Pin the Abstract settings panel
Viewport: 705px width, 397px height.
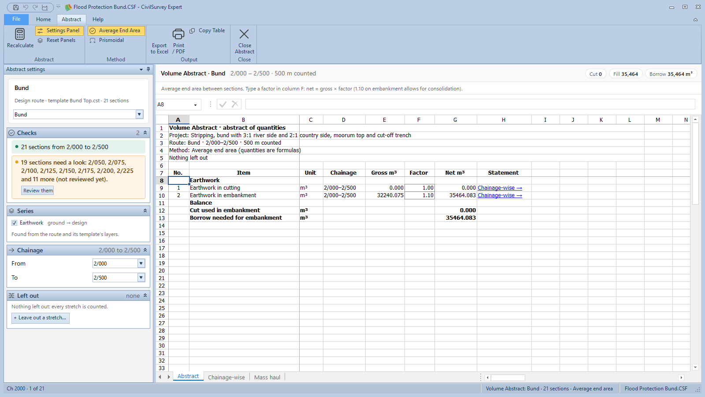pos(148,69)
